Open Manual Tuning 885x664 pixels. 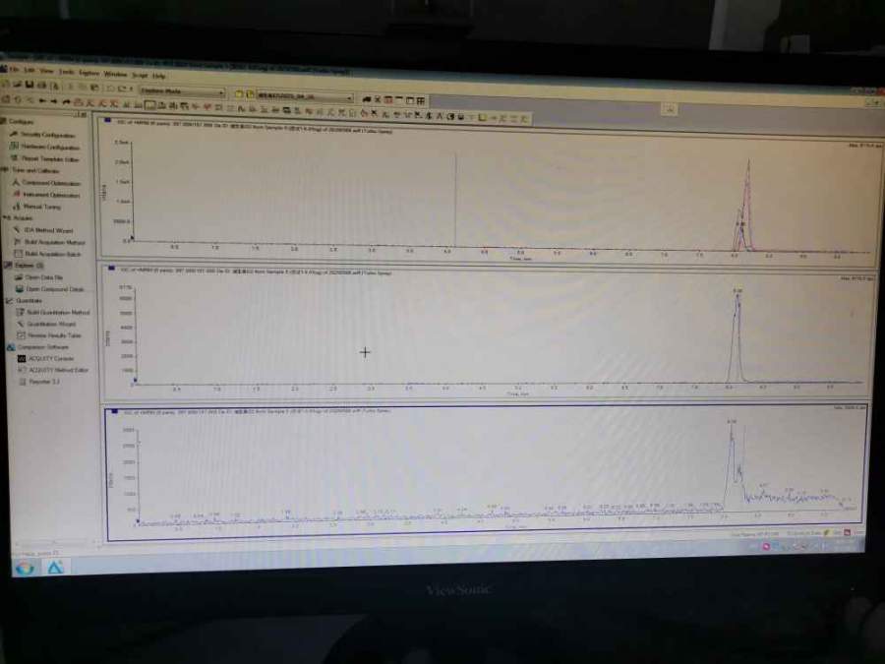pos(42,207)
